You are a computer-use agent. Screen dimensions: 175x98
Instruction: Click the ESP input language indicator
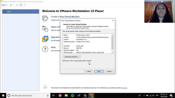(157, 96)
